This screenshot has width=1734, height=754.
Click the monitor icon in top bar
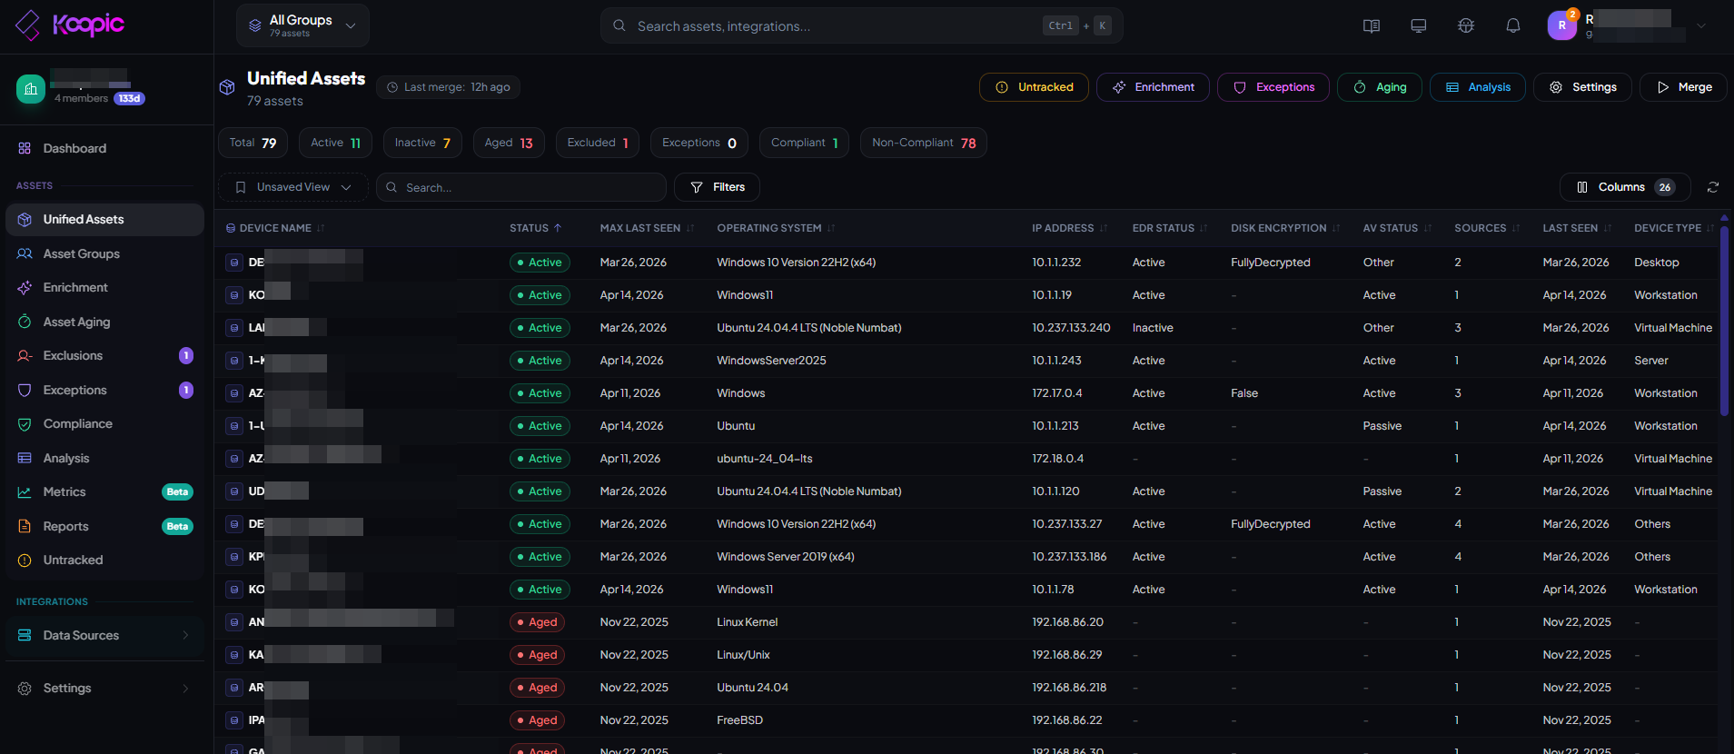click(x=1418, y=25)
